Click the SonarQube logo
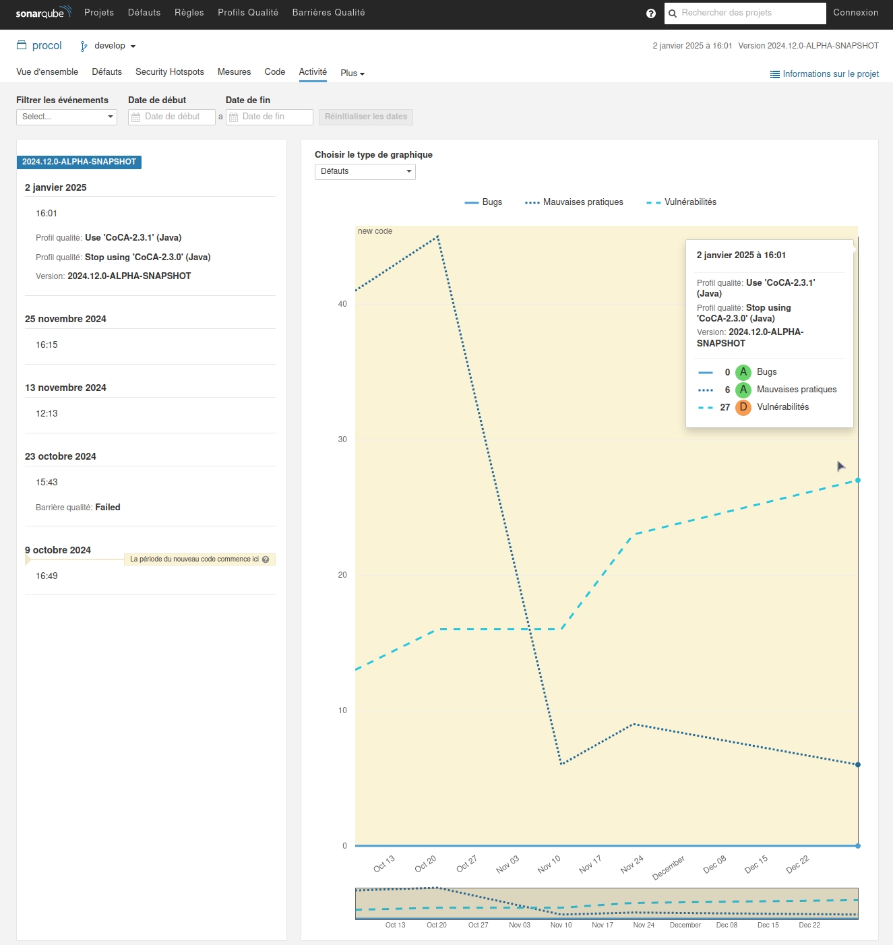 tap(43, 12)
